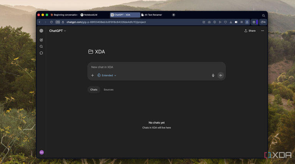The height and width of the screenshot is (164, 295).
Task: Toggle the VPN badge in address bar
Action: click(58, 22)
